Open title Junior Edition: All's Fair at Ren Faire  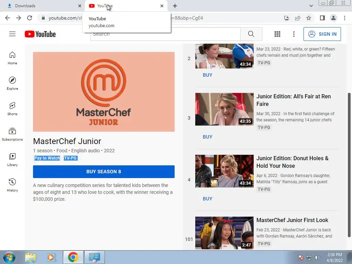[294, 100]
